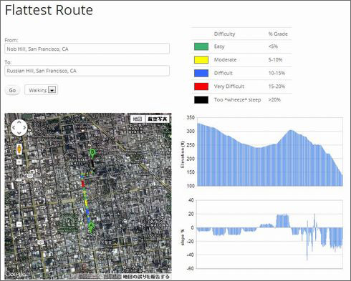Click the report map error link
Viewport: 351px width, 281px height.
(x=146, y=277)
